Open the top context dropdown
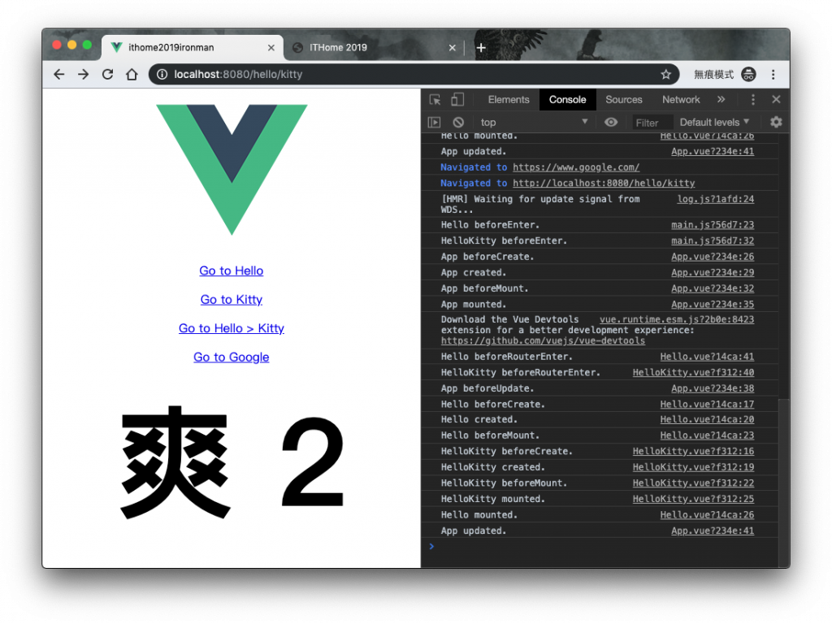The height and width of the screenshot is (624, 832). 534,123
